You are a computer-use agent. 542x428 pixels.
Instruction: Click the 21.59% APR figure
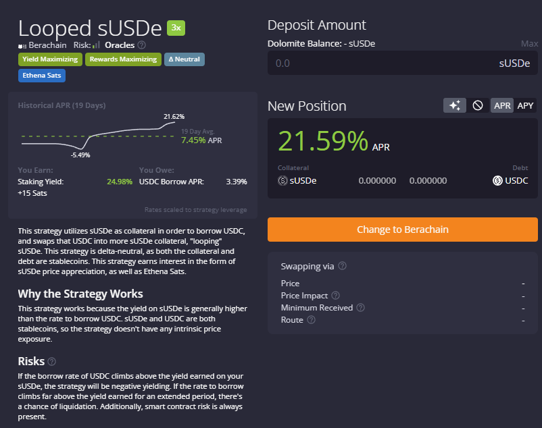[x=323, y=141]
